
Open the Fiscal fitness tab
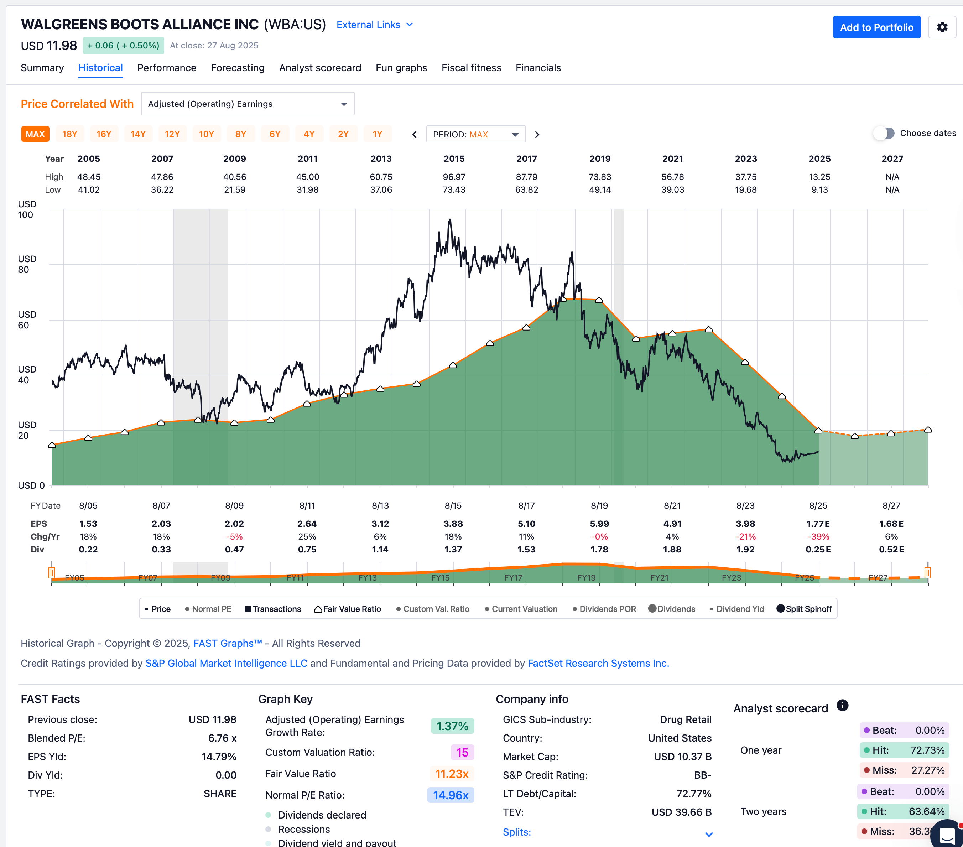tap(471, 68)
